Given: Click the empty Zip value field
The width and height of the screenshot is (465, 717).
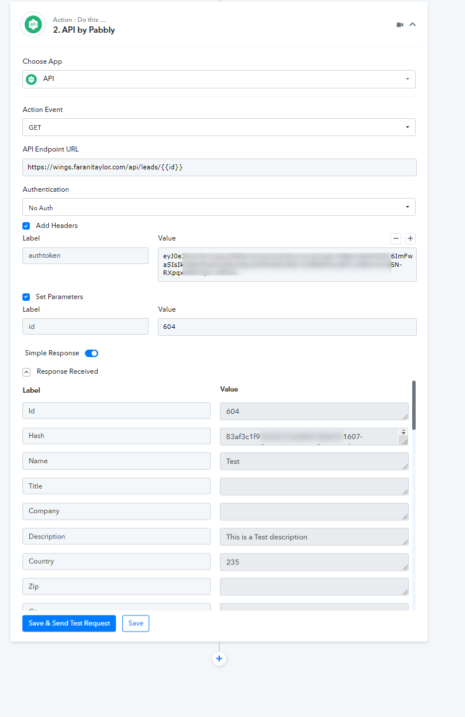Looking at the screenshot, I should click(x=314, y=587).
